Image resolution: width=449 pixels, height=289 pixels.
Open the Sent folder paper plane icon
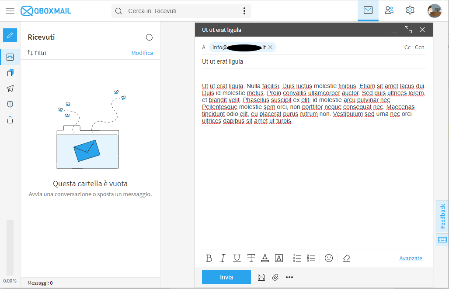(x=10, y=88)
